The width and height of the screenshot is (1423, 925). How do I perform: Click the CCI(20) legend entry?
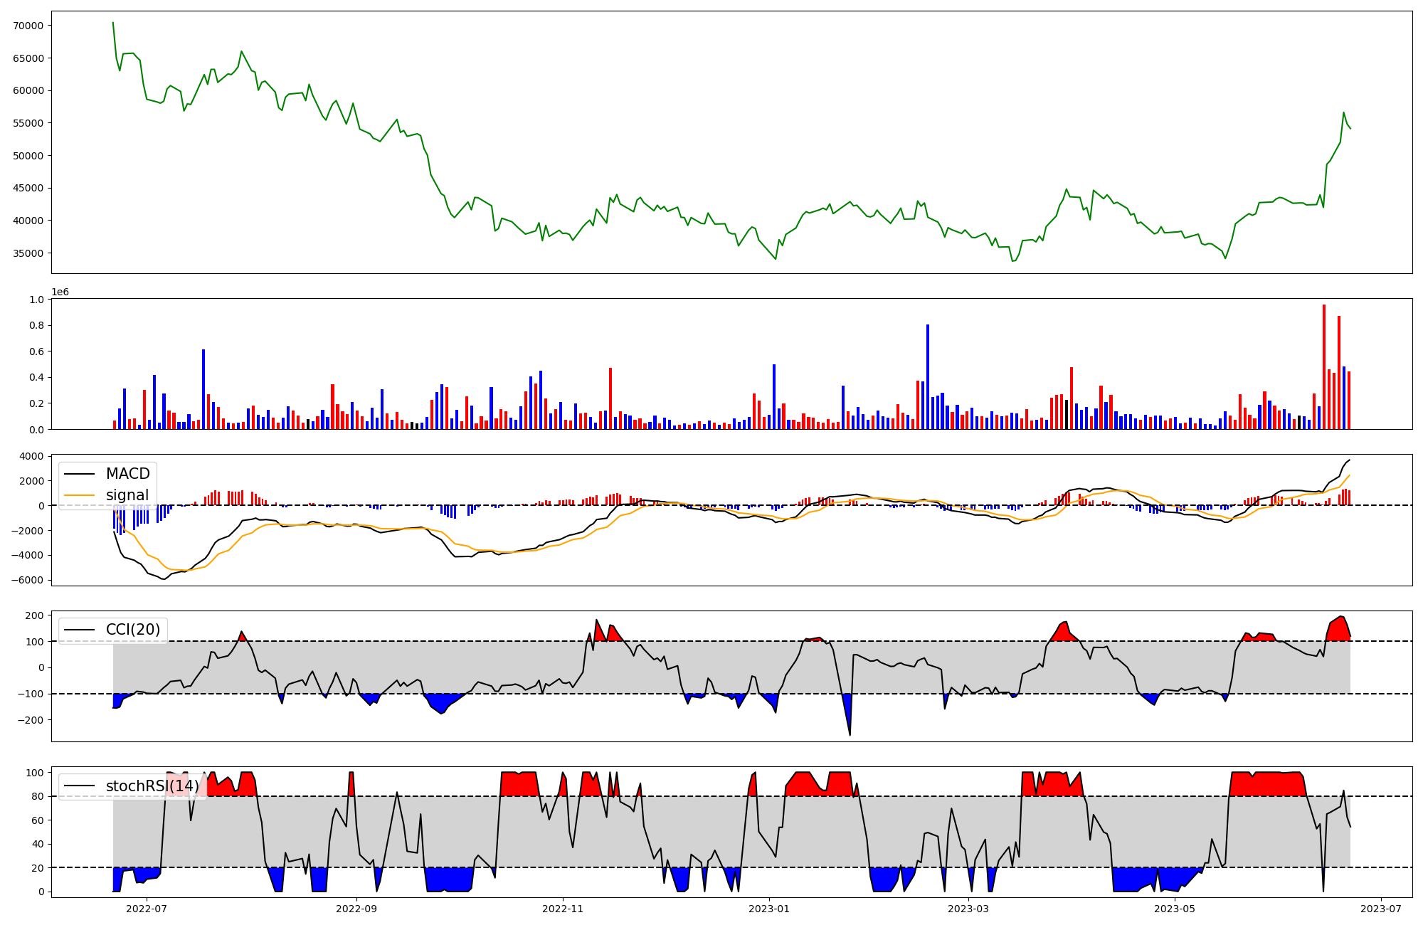132,630
